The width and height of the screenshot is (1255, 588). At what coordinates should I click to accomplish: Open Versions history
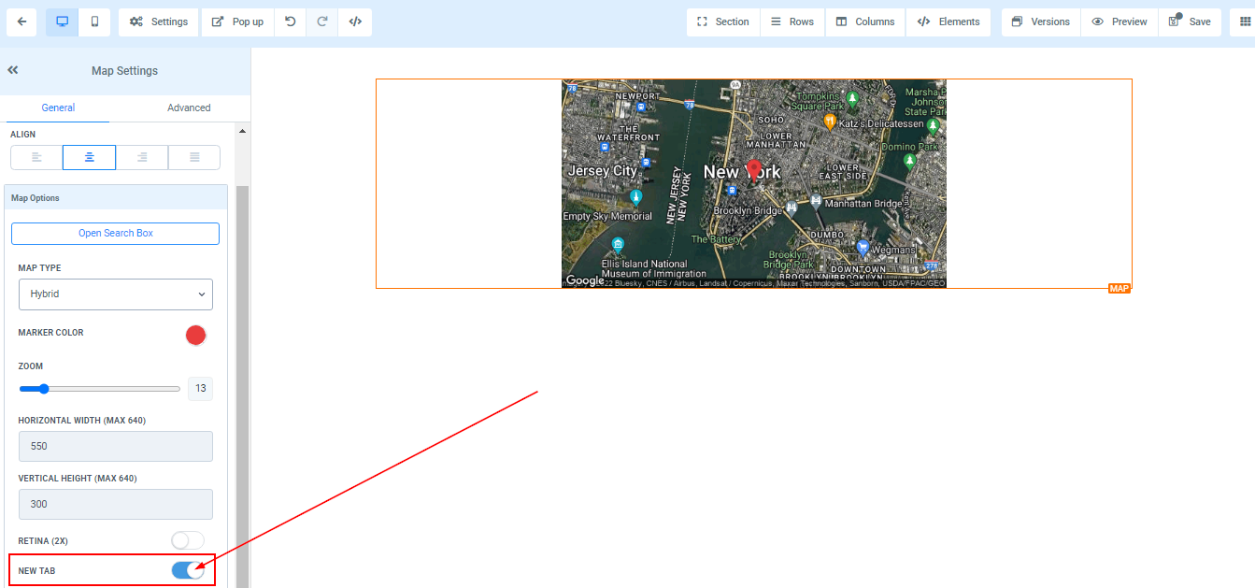(1041, 22)
